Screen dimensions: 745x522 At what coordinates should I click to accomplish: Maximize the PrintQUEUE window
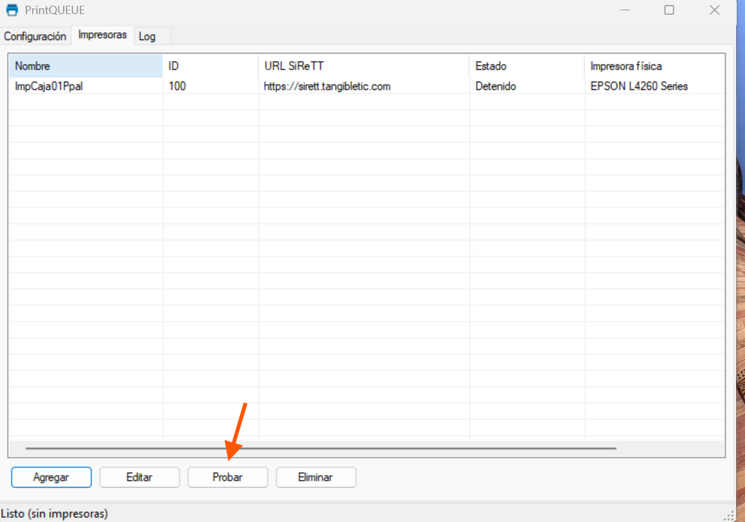click(x=669, y=10)
